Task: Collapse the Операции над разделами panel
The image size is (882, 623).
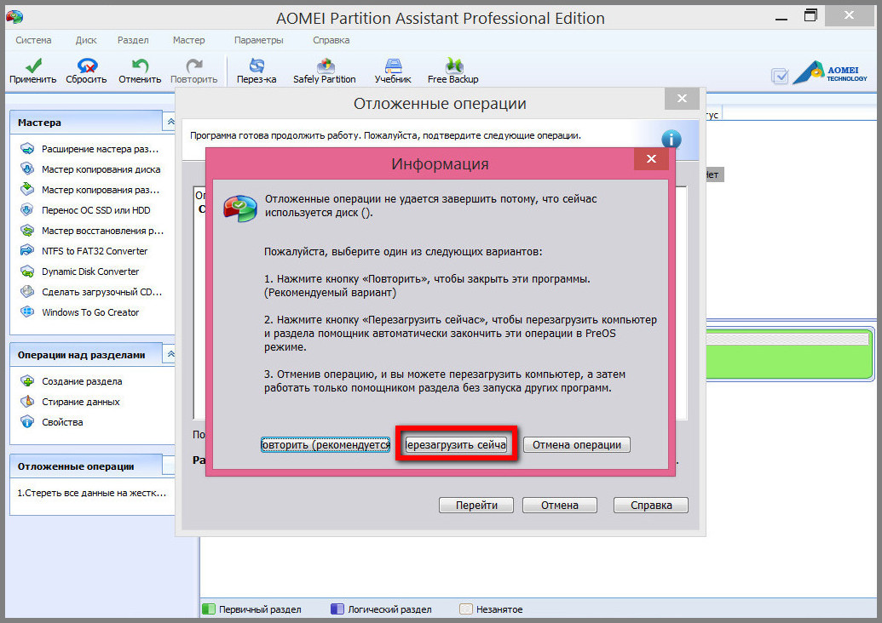Action: 170,354
